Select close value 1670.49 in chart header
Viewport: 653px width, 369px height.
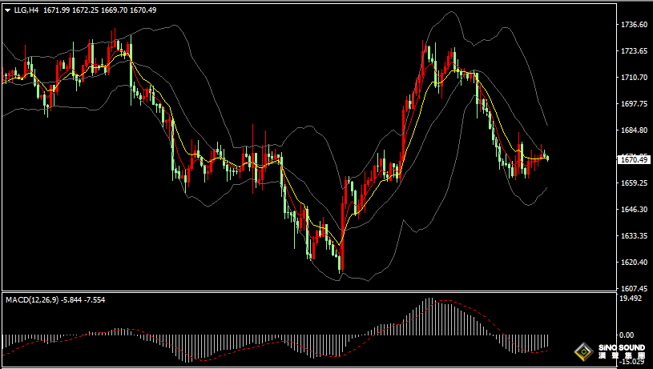click(x=143, y=10)
